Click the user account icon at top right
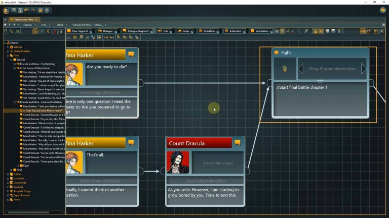Image resolution: width=389 pixels, height=218 pixels. coord(382,10)
